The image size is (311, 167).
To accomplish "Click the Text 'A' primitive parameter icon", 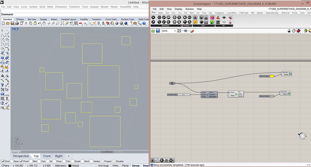I will click(190, 22).
